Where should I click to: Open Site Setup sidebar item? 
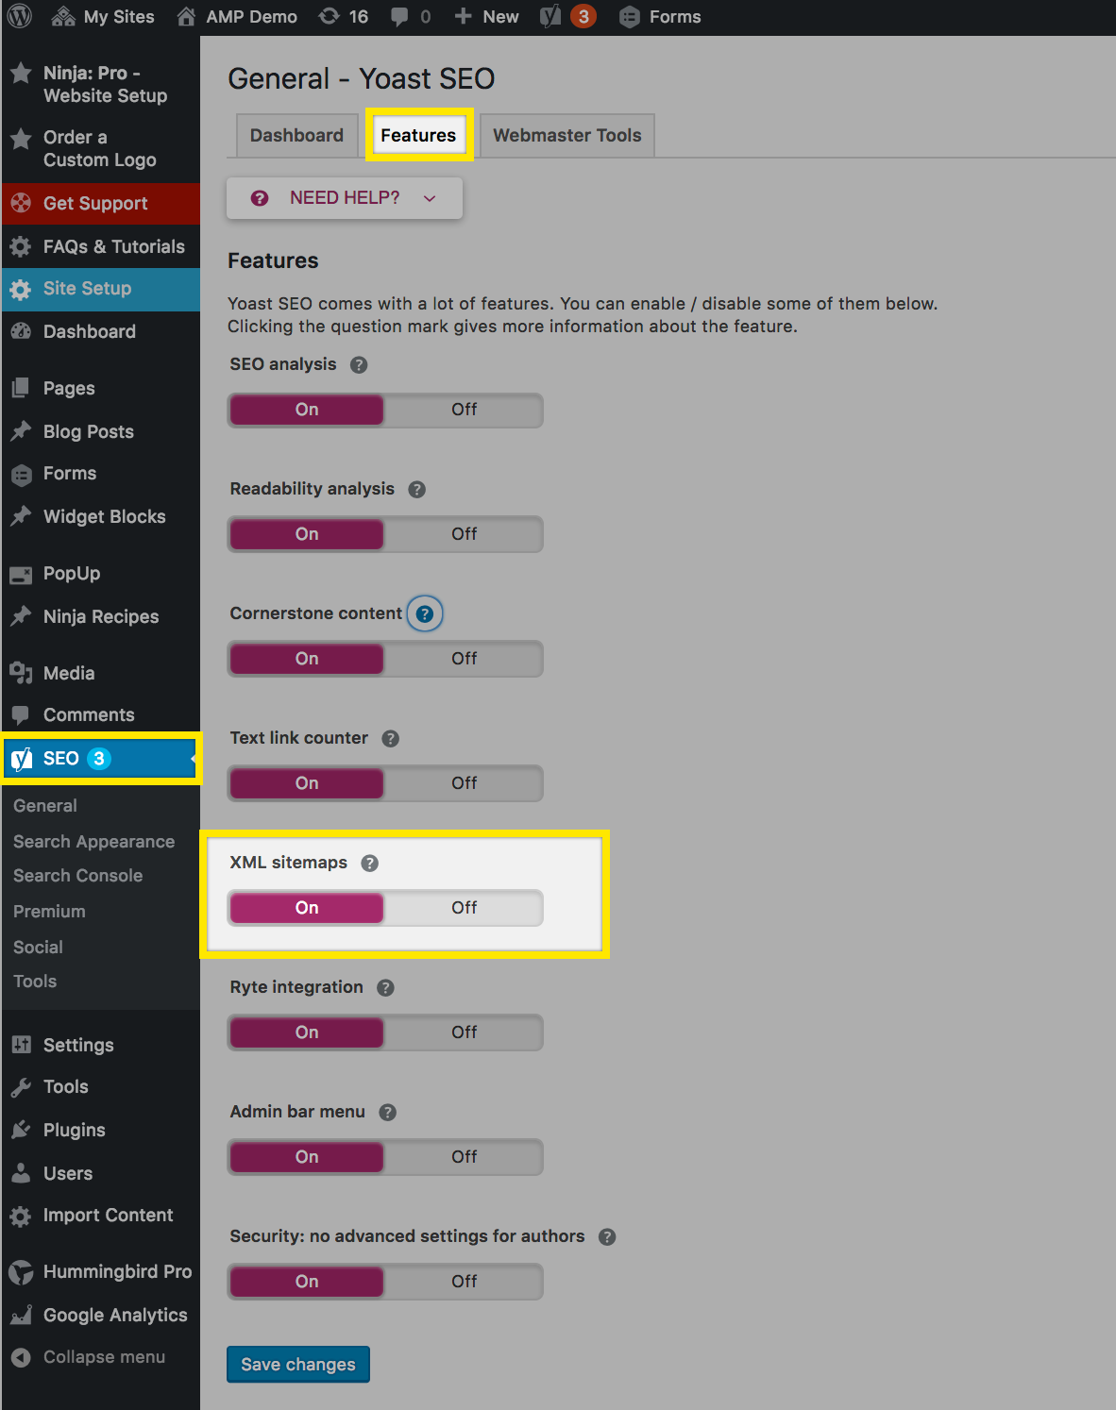100,289
